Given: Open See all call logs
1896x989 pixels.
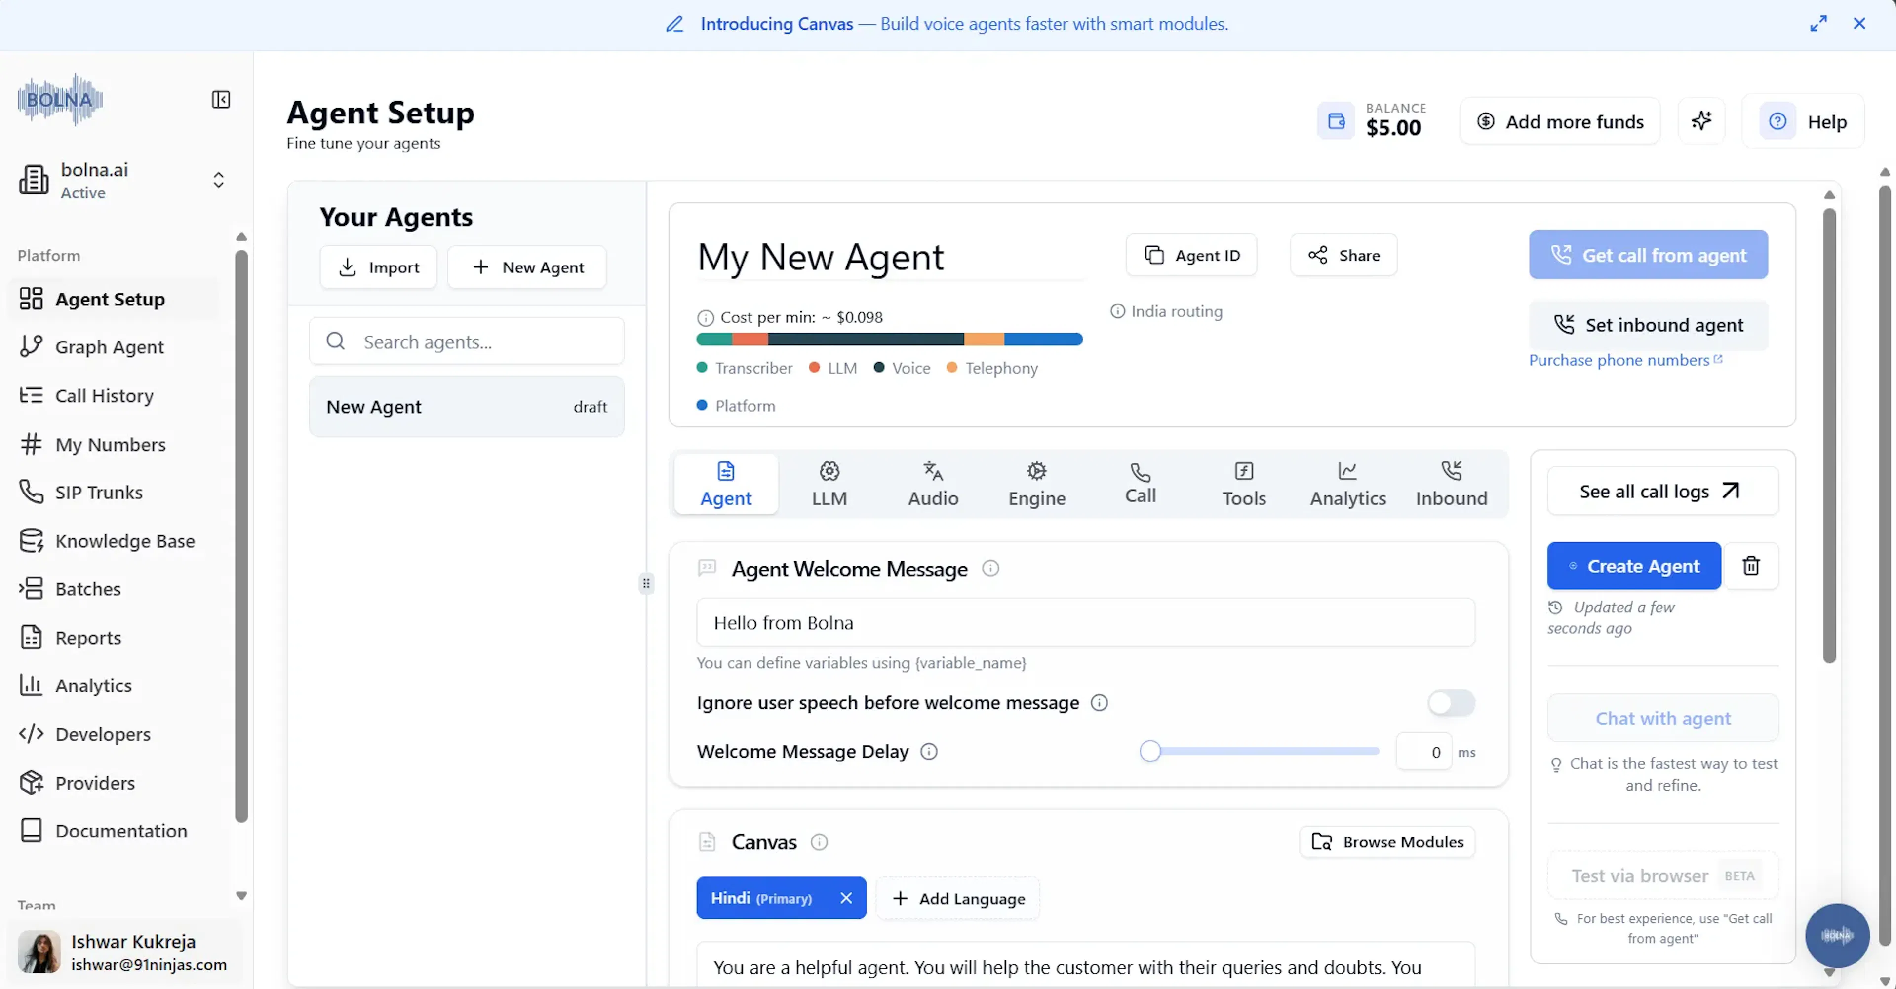Looking at the screenshot, I should (1662, 491).
